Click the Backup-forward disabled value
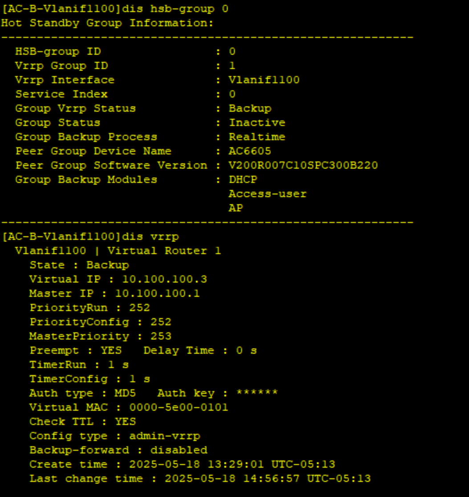Viewport: 469px width, 497px height. pyautogui.click(x=179, y=450)
